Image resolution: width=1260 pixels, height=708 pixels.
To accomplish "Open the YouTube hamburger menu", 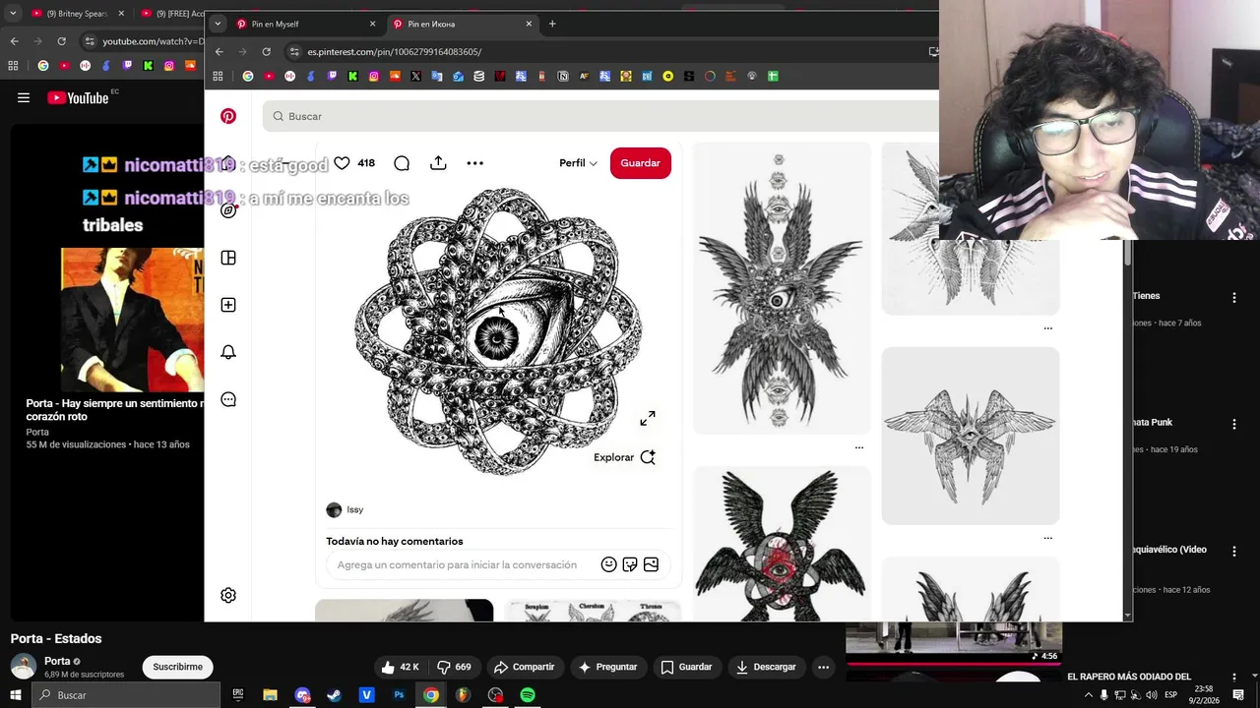I will (24, 97).
